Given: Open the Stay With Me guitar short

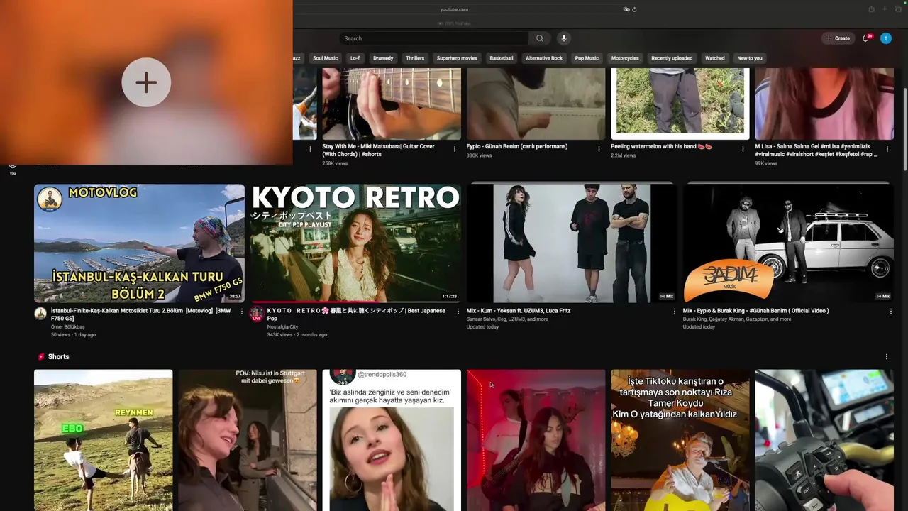Looking at the screenshot, I should [x=392, y=104].
